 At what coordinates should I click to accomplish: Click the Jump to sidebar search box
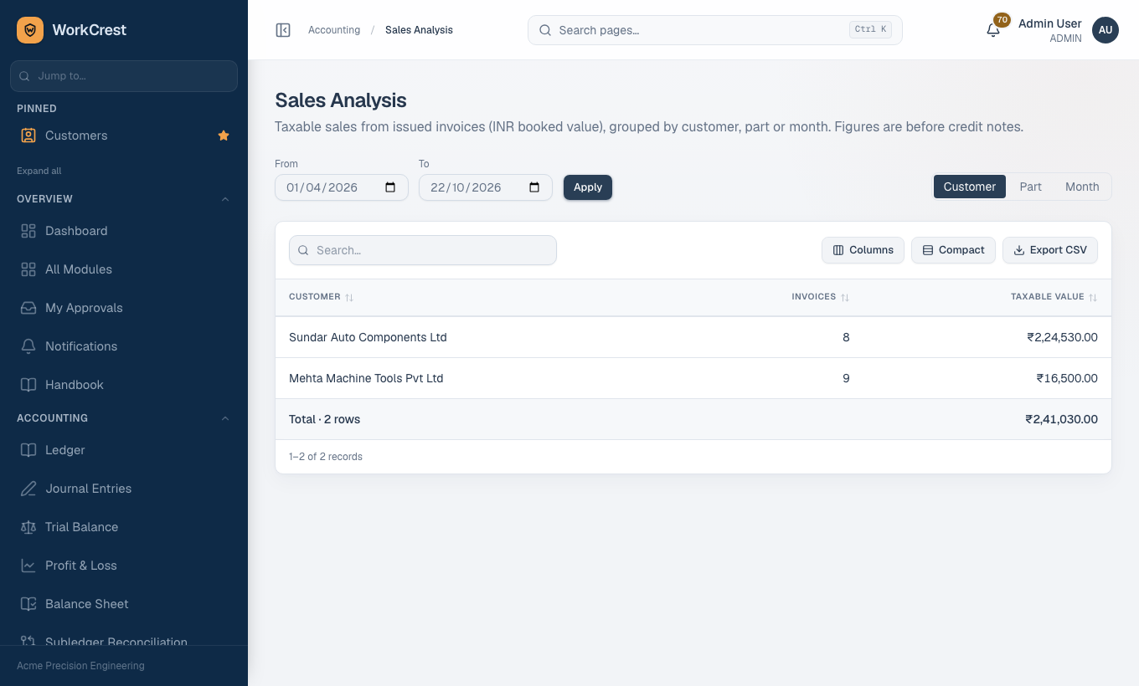coord(124,76)
